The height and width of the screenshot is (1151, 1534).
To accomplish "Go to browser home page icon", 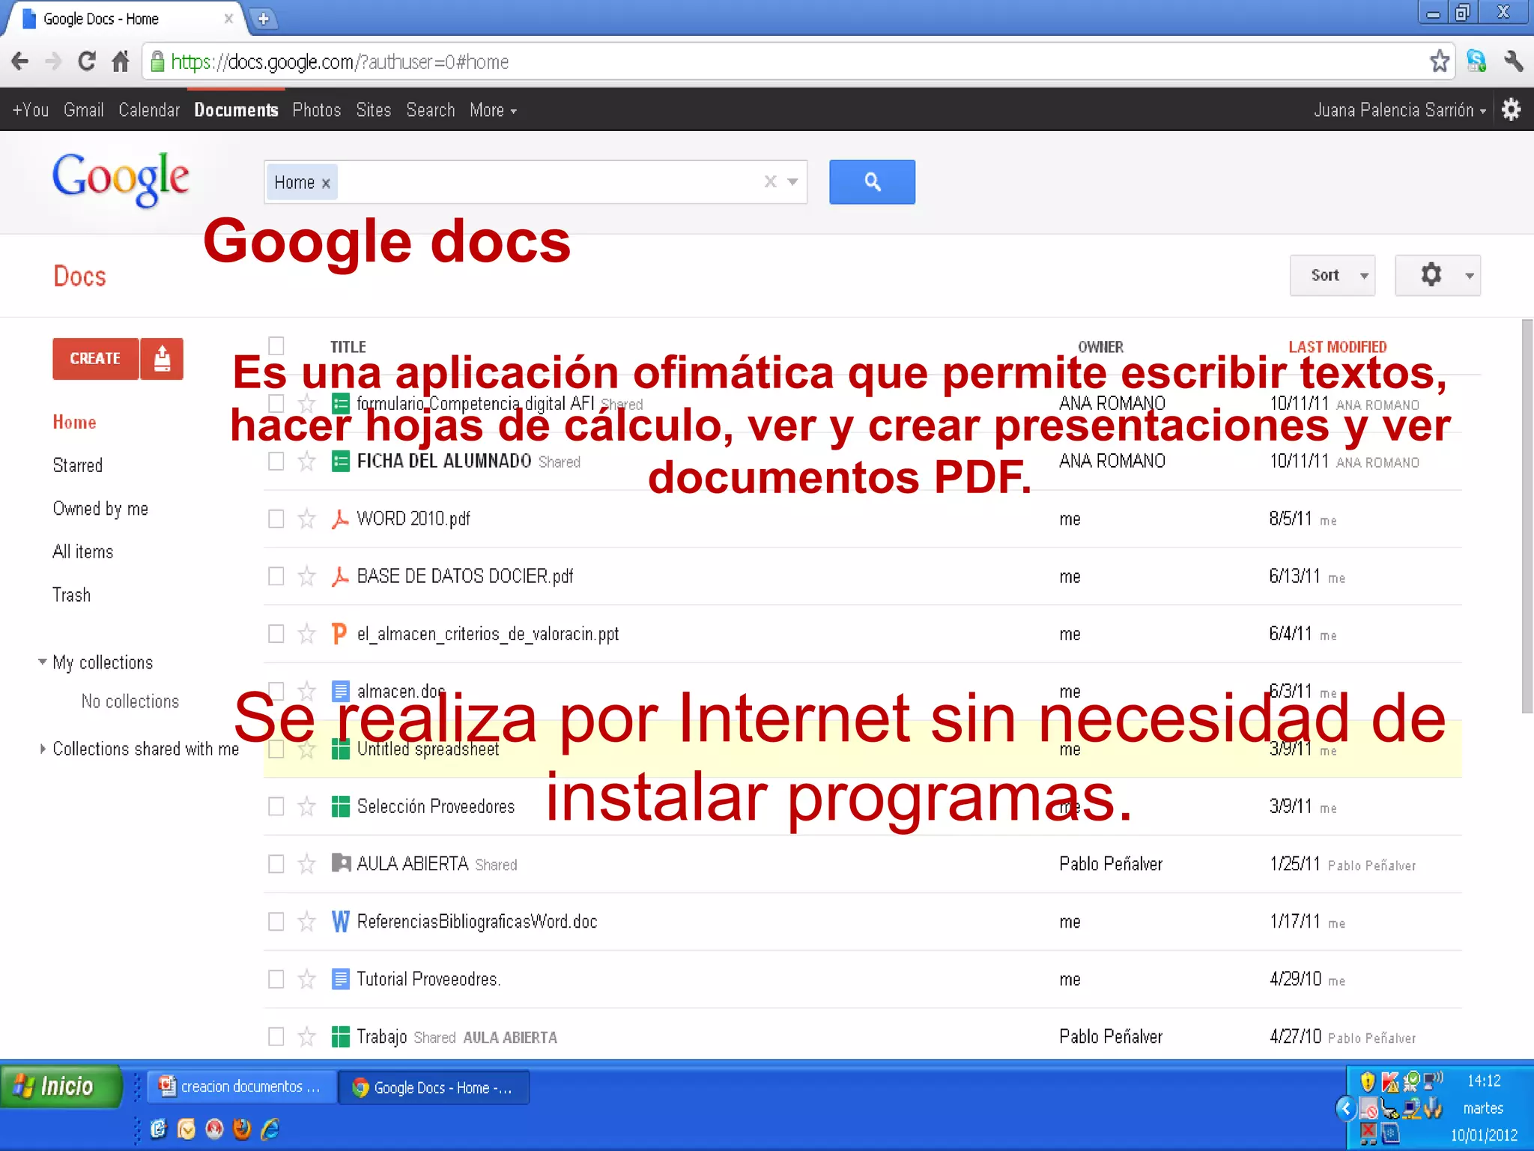I will pyautogui.click(x=121, y=61).
